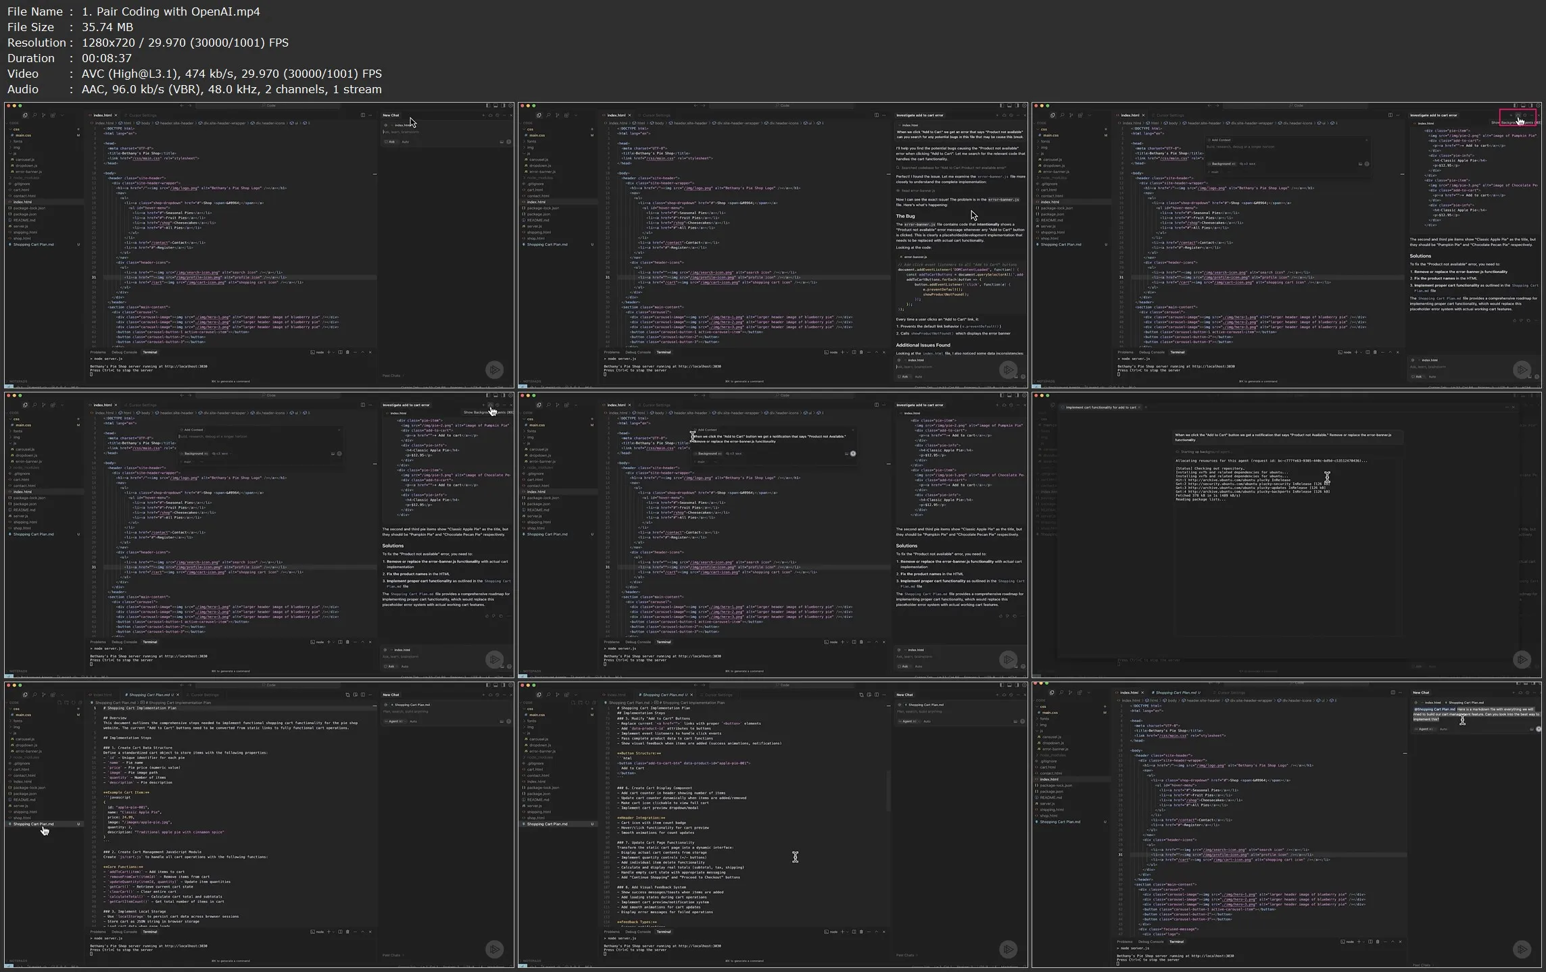
Task: Expand fonts folder in first thumbnail tree
Action: pyautogui.click(x=18, y=141)
